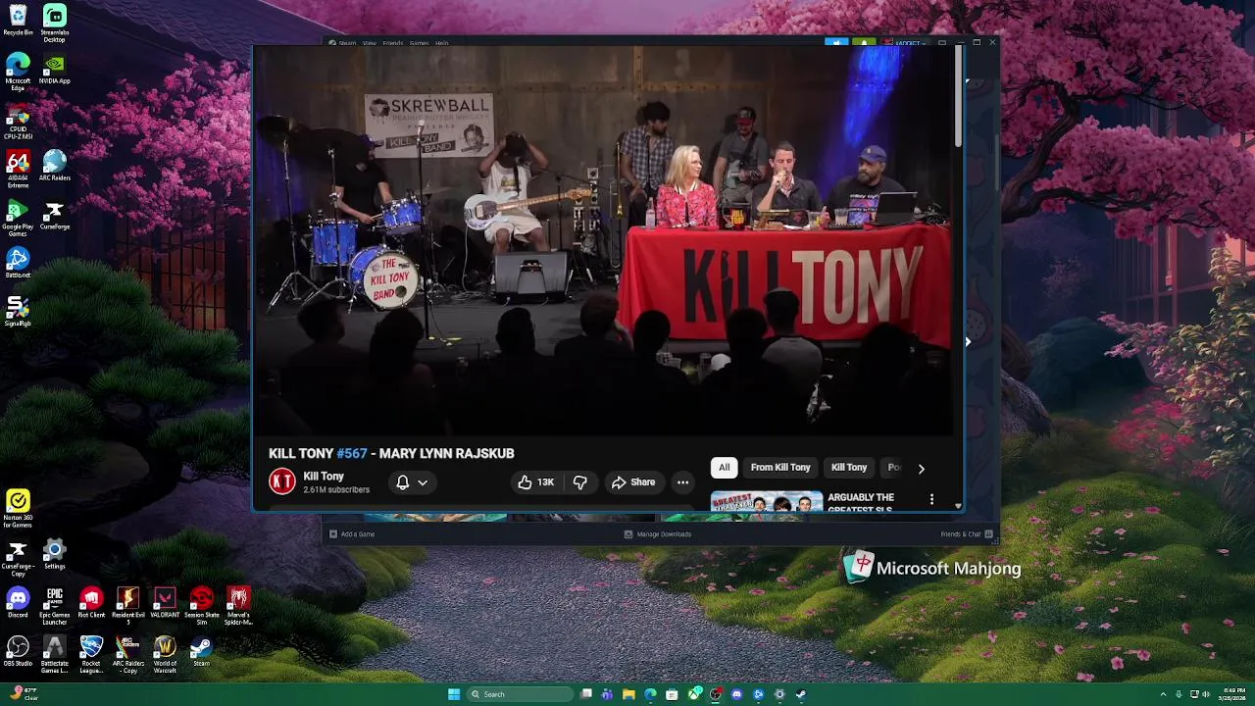Open the Microsoft Edge desktop shortcut
This screenshot has height=706, width=1255.
click(18, 71)
